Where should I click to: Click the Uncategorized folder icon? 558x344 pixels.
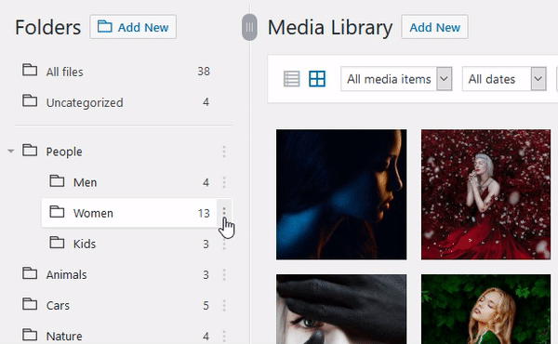(x=30, y=101)
